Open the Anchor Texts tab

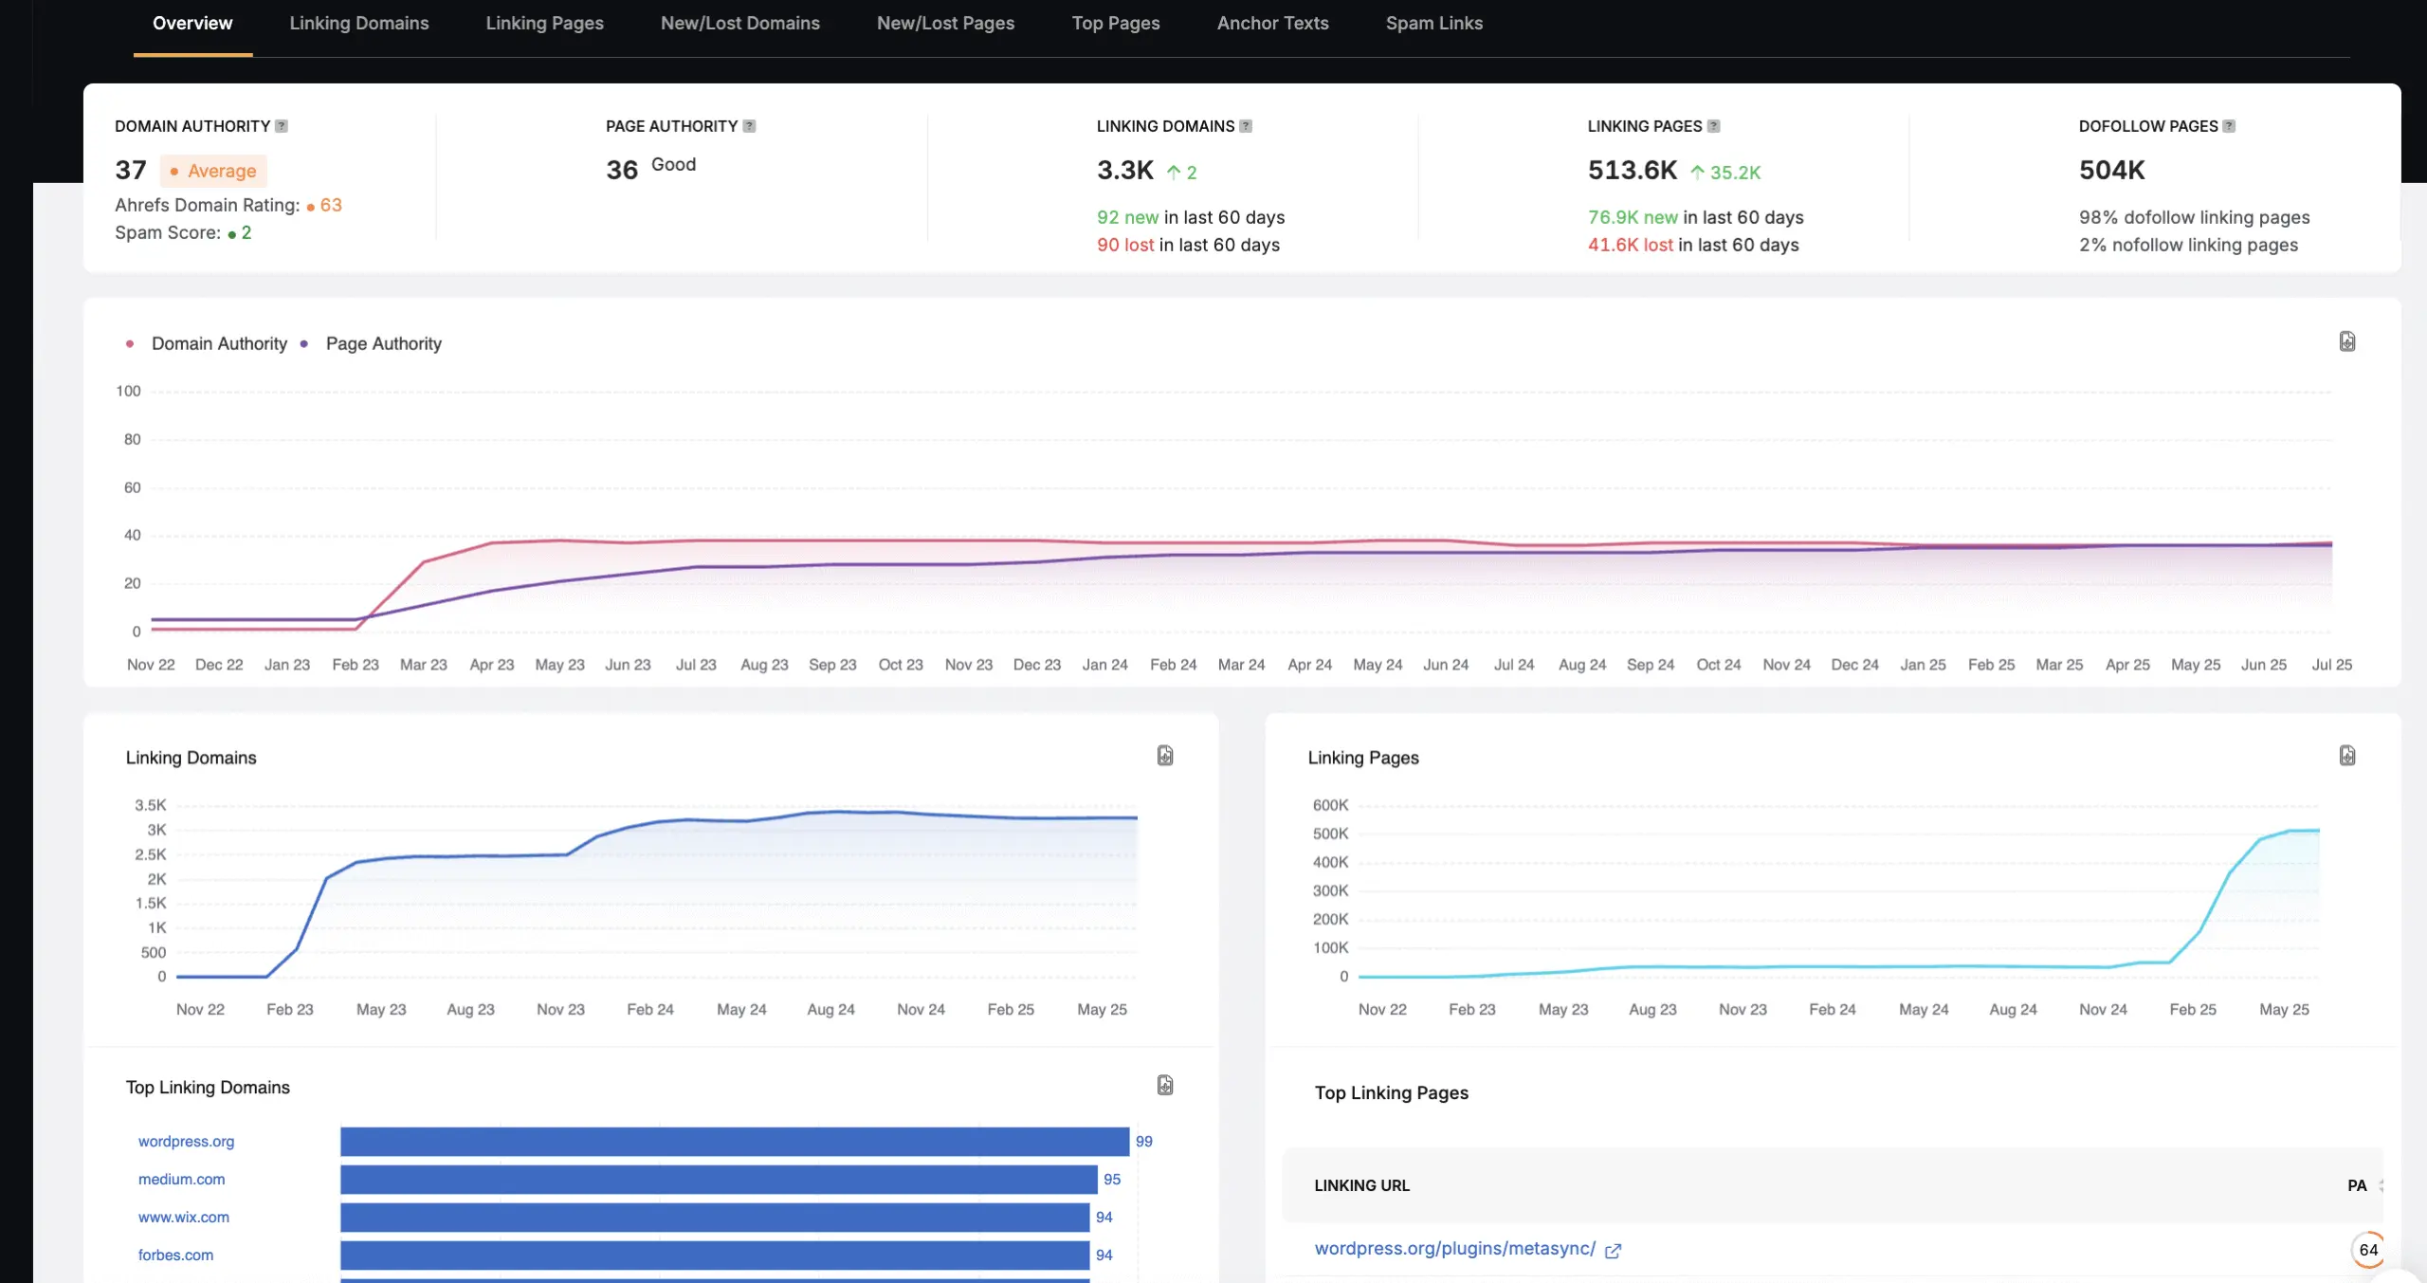[x=1272, y=23]
